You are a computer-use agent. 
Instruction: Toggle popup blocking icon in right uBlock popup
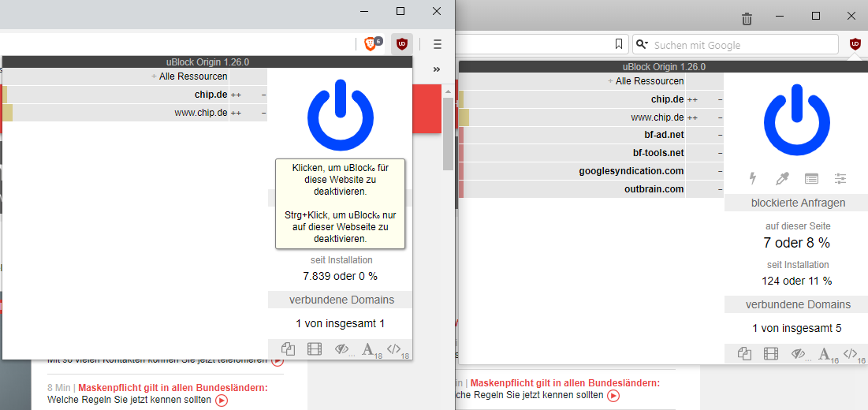click(x=744, y=353)
